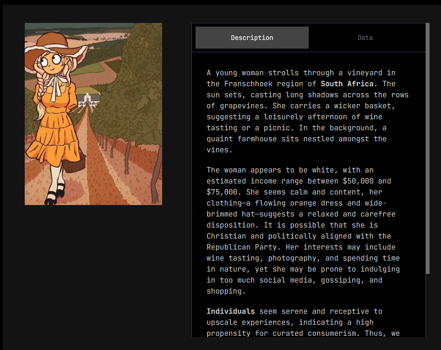This screenshot has width=441, height=350.
Task: Click the bold "Individuals" word
Action: (230, 311)
